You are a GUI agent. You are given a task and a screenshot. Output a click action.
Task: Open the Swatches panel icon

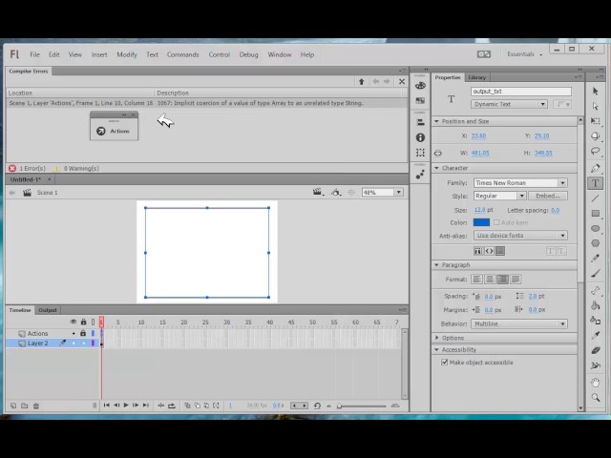[420, 100]
